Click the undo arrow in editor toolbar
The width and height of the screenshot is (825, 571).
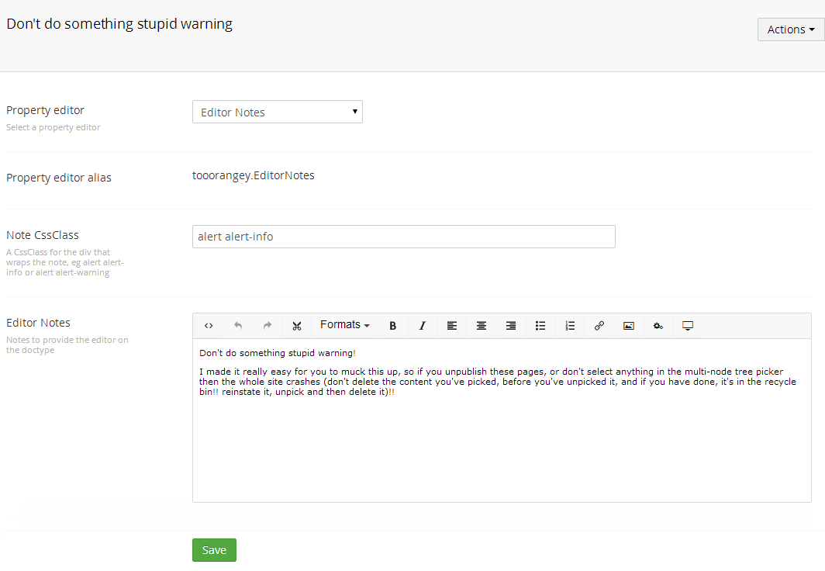pyautogui.click(x=238, y=326)
